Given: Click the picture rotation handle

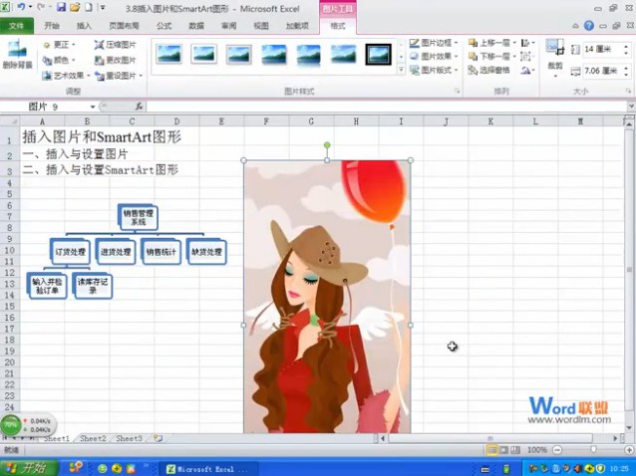Looking at the screenshot, I should pos(327,145).
